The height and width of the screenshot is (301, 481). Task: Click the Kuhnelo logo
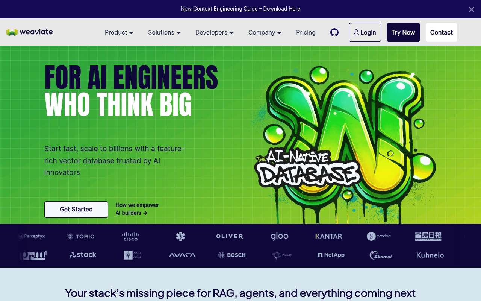tap(430, 255)
